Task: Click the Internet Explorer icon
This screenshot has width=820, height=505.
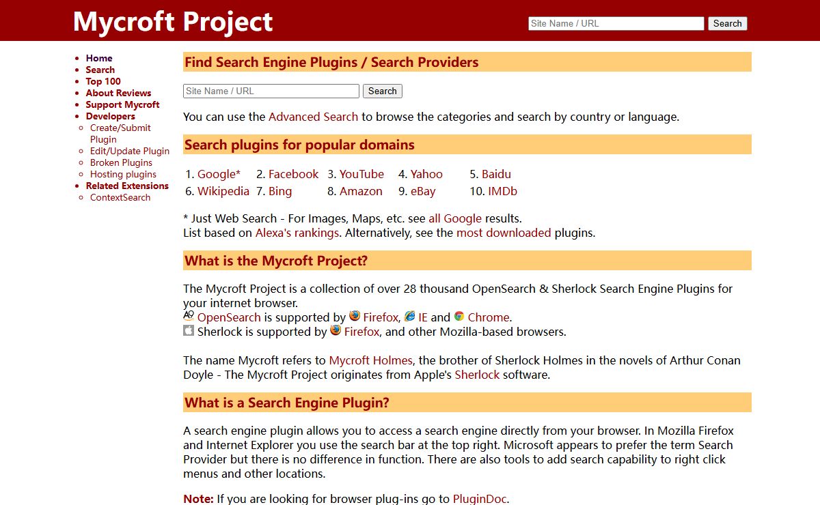Action: point(410,316)
